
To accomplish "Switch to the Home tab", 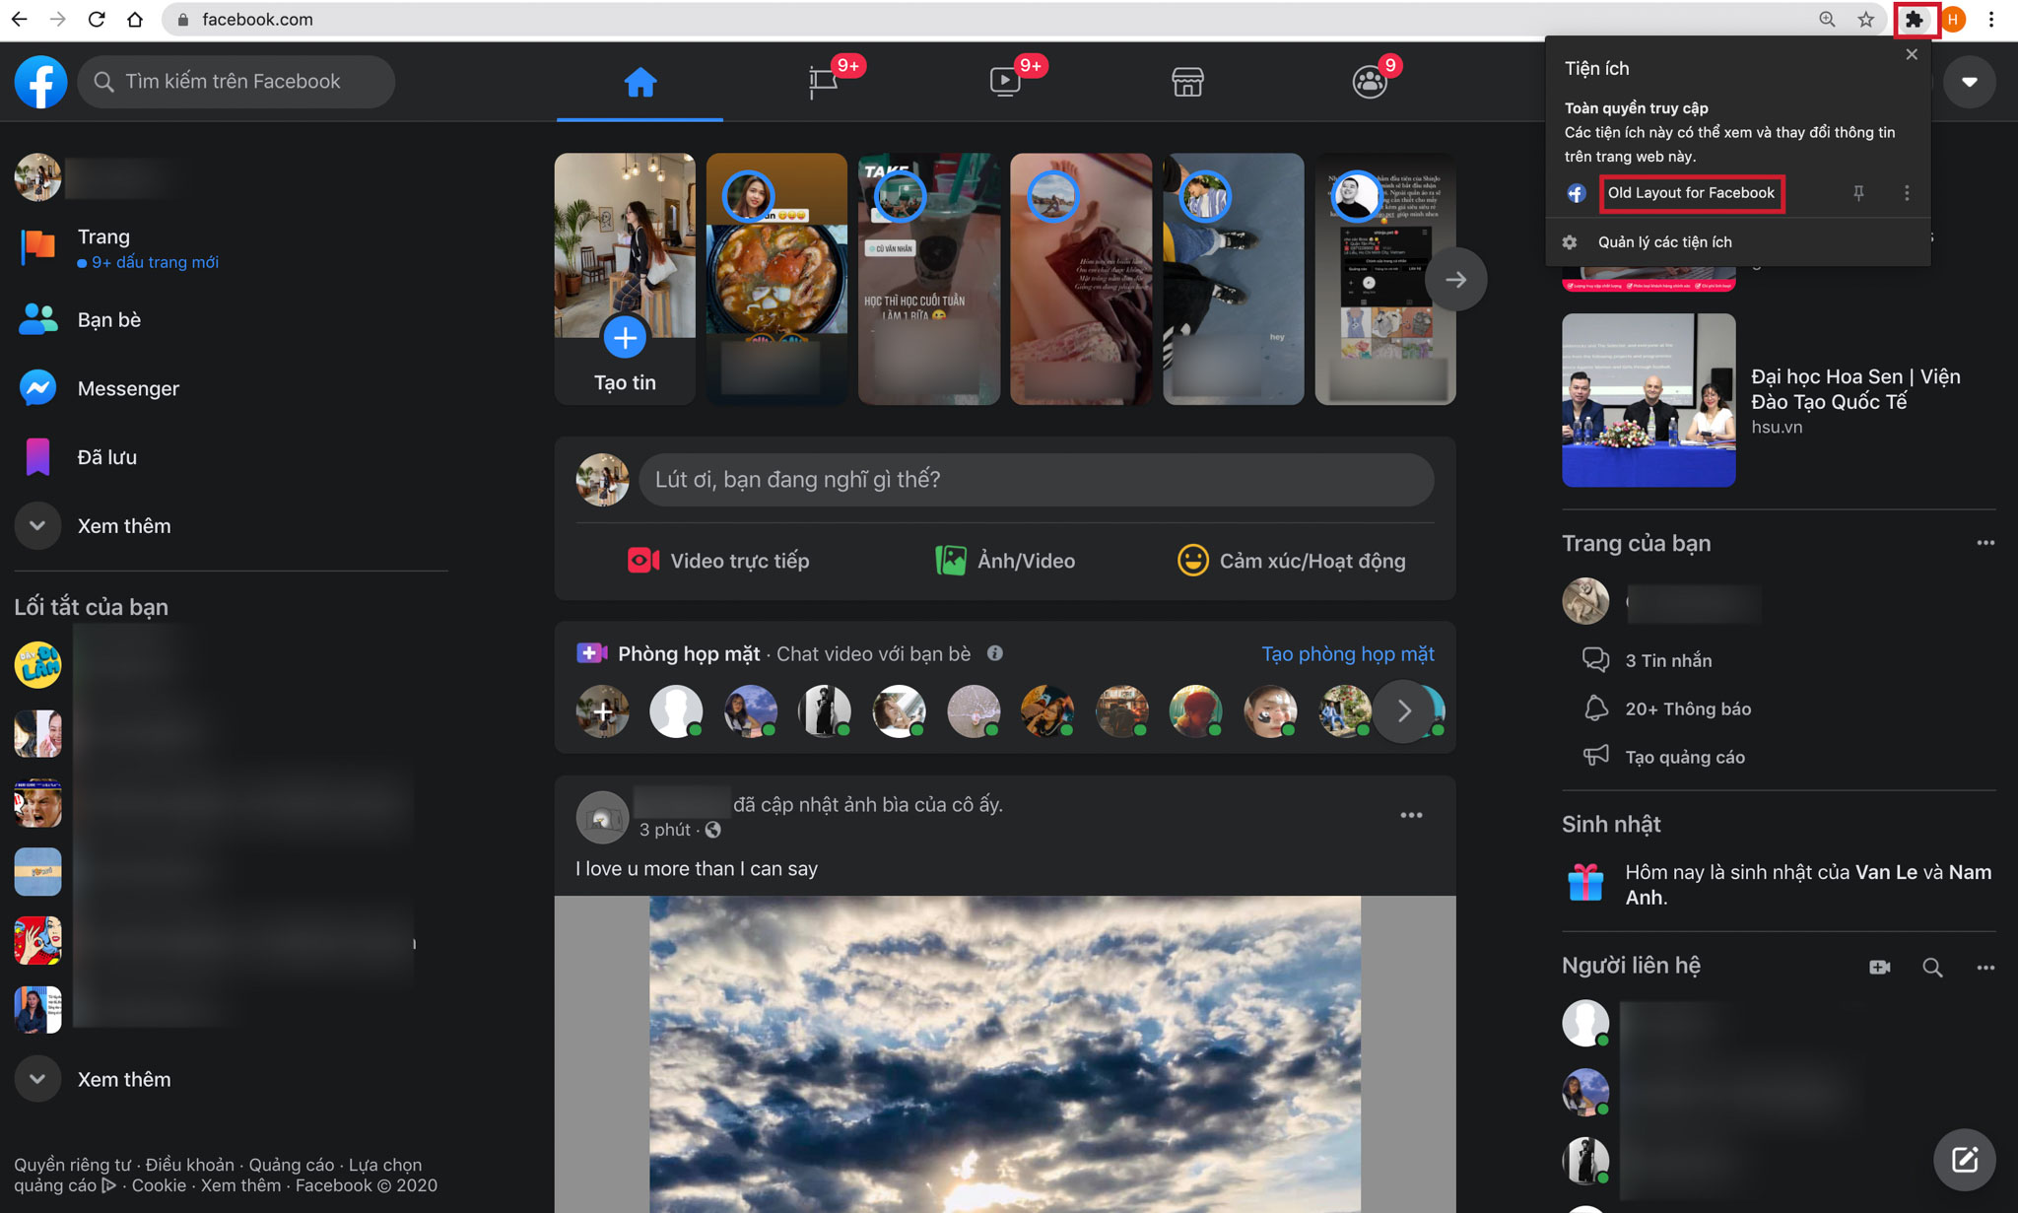I will coord(639,82).
